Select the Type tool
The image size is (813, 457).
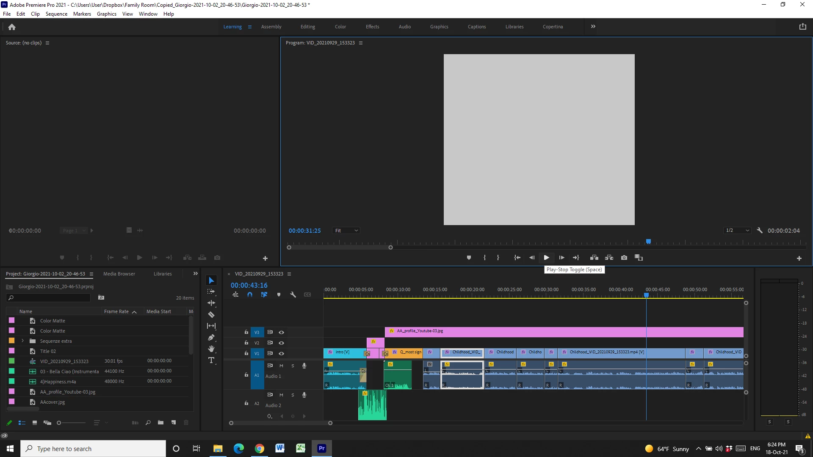coord(211,360)
